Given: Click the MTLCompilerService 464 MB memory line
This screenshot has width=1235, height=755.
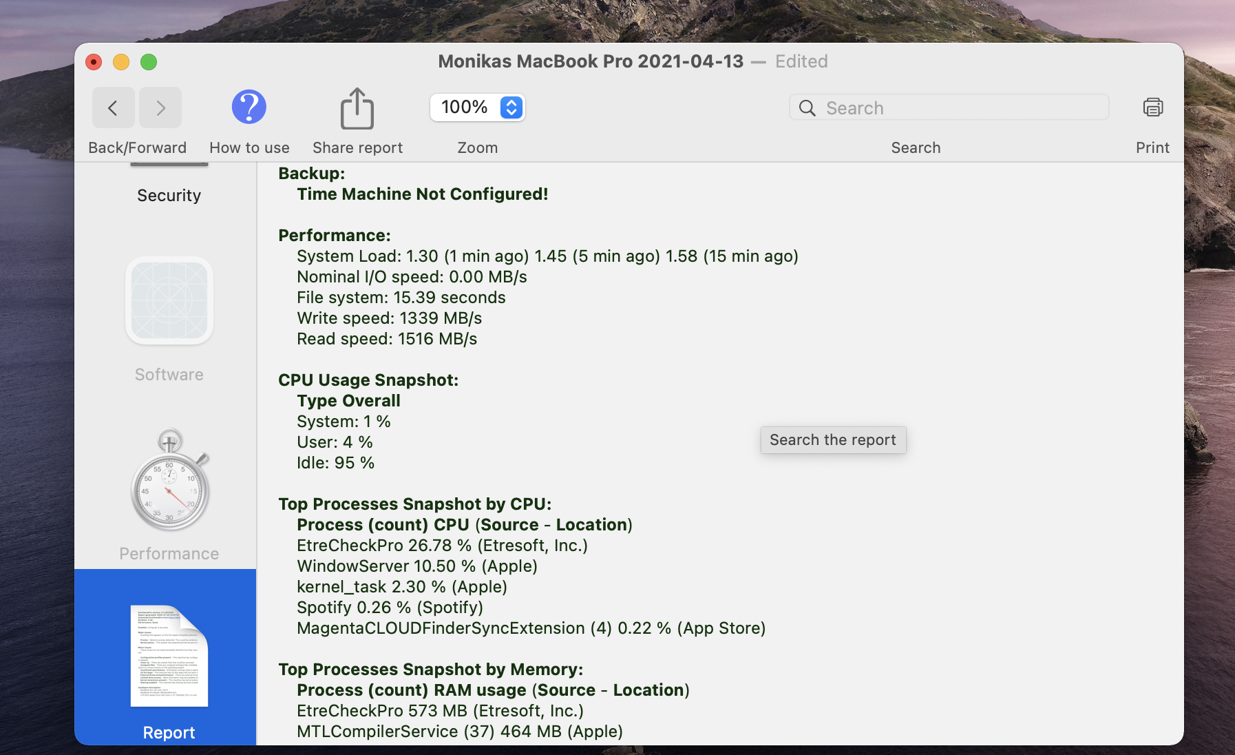Looking at the screenshot, I should point(460,732).
